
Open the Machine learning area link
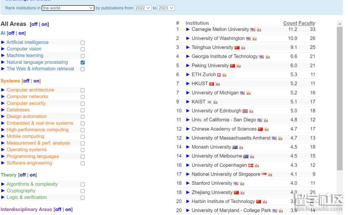[25, 55]
